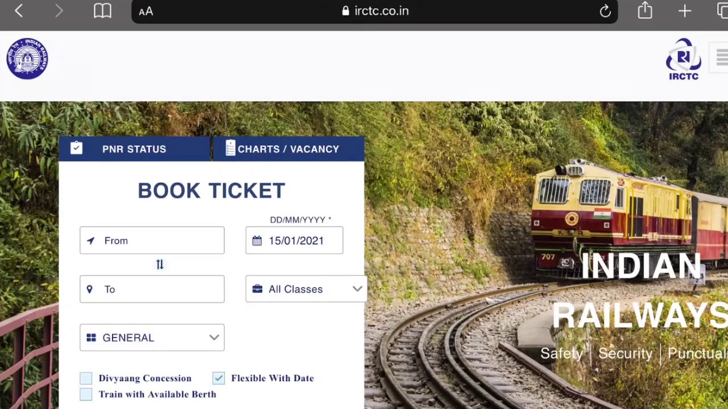728x409 pixels.
Task: Swap From and To stations arrows
Action: 160,265
